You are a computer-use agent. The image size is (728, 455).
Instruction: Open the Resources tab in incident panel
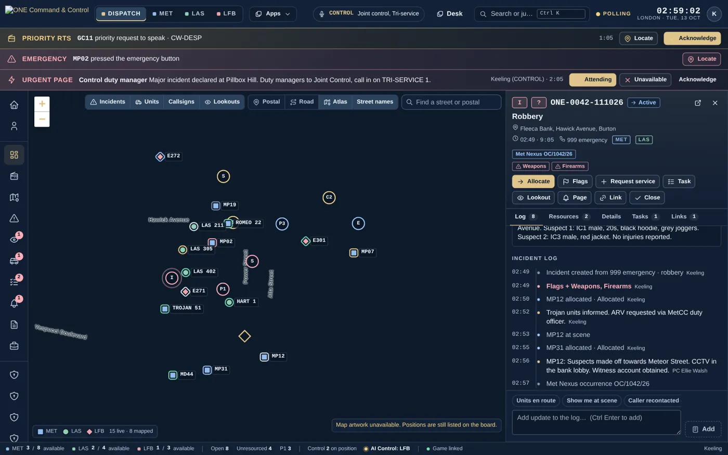(569, 217)
